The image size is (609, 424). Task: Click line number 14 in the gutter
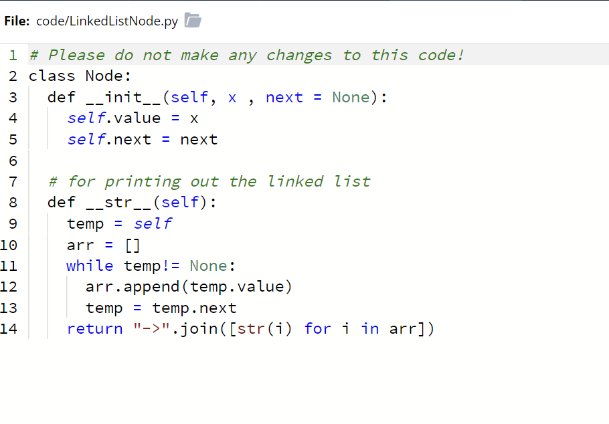[x=12, y=328]
